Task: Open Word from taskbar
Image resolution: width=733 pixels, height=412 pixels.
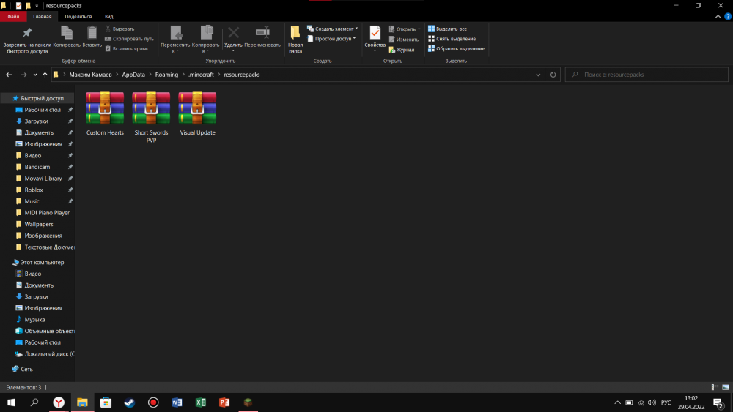Action: (177, 402)
